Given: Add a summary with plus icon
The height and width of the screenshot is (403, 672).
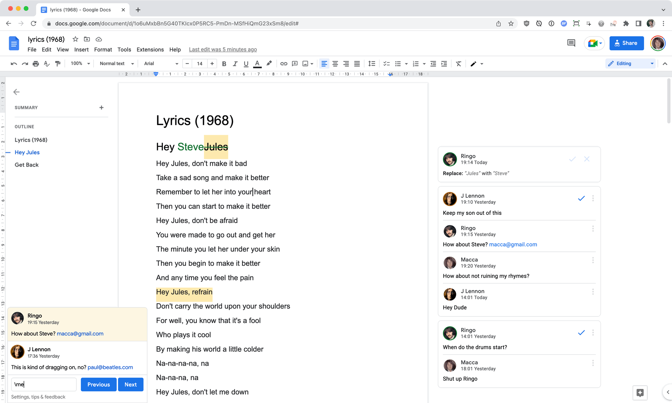Looking at the screenshot, I should 102,107.
